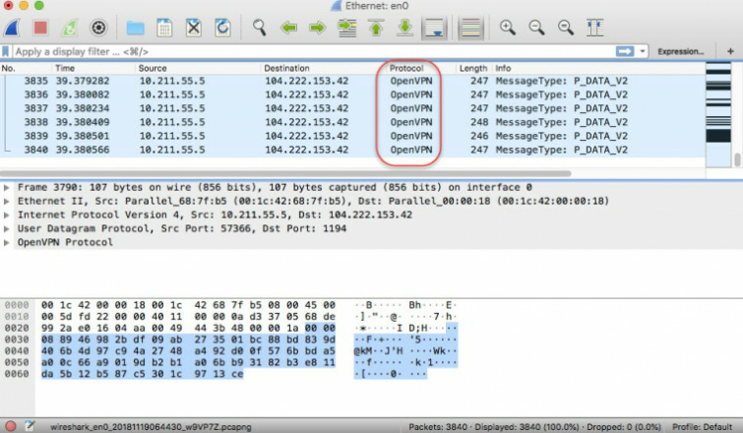The image size is (743, 433).
Task: Go to the first packet
Action: coord(376,28)
